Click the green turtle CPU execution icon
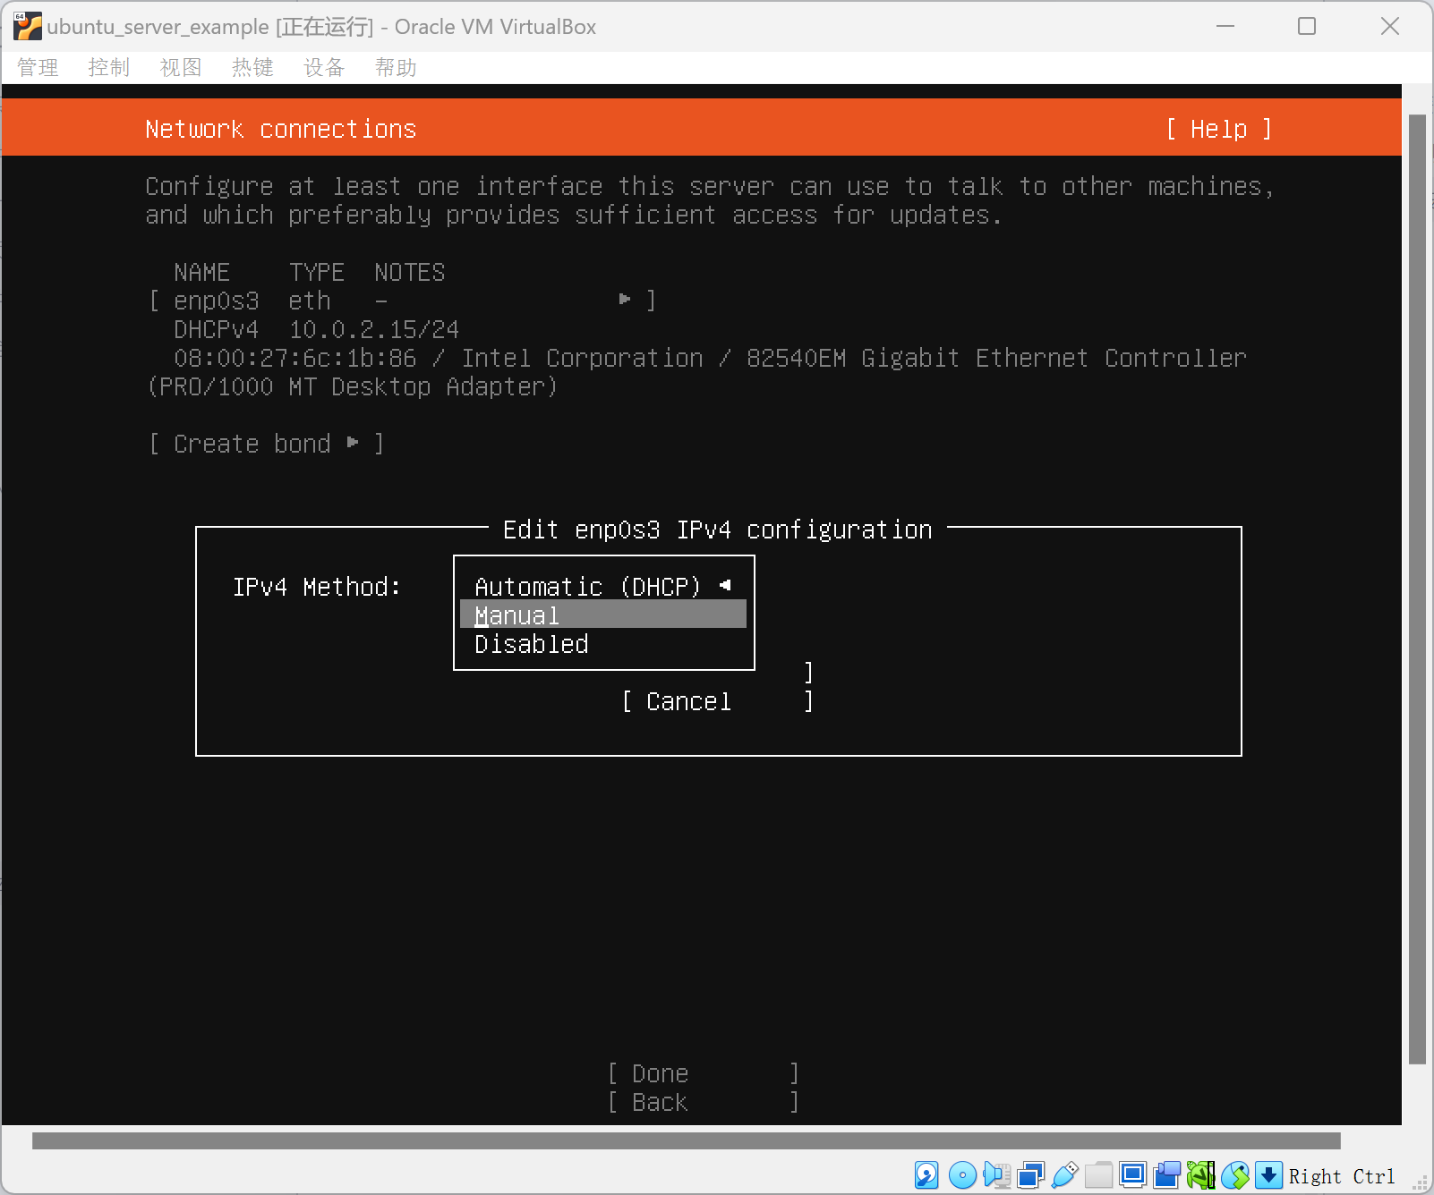 click(x=1200, y=1174)
